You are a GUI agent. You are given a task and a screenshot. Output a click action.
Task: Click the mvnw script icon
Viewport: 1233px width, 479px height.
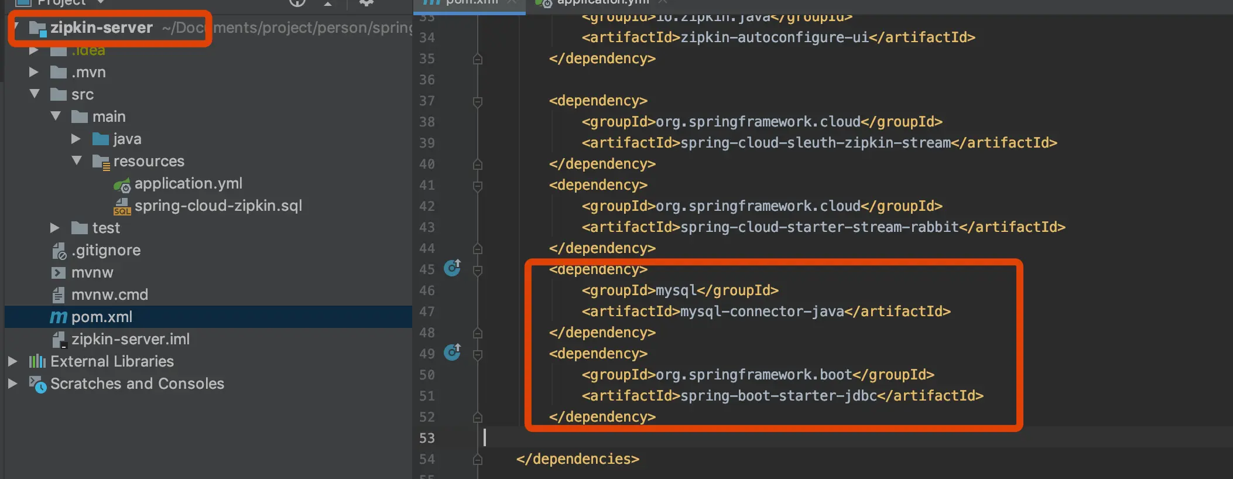tap(59, 273)
